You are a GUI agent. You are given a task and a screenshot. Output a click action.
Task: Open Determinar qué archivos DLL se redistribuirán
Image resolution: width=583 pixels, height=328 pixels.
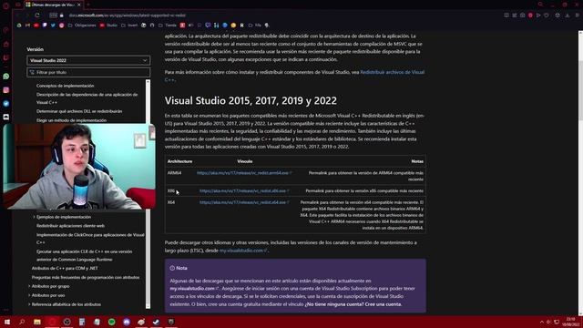click(x=79, y=111)
